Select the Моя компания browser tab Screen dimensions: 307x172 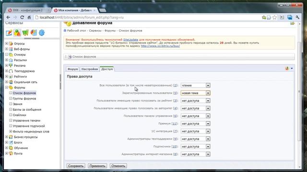point(75,10)
